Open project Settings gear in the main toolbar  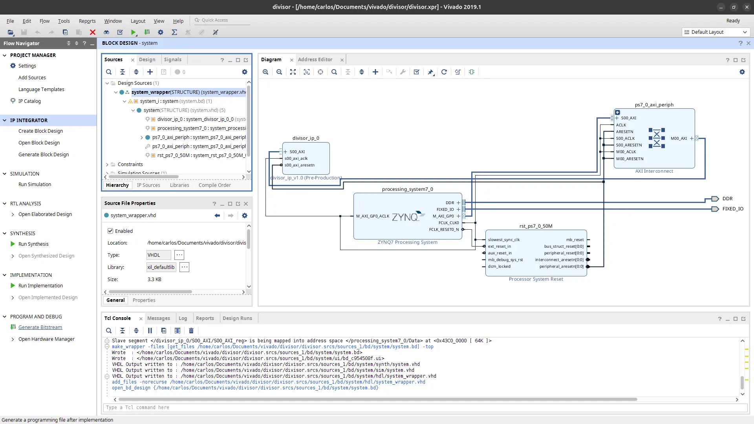point(161,32)
